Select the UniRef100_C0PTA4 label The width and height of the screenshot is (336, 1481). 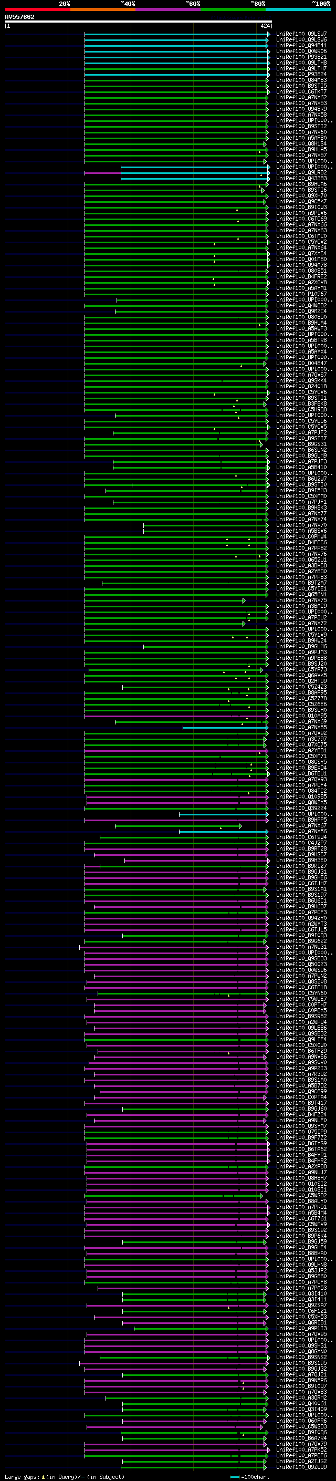(301, 1097)
